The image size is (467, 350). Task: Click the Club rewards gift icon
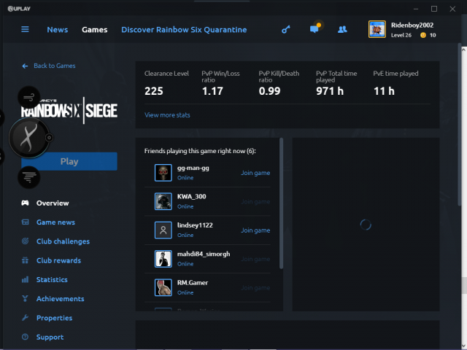tap(25, 260)
